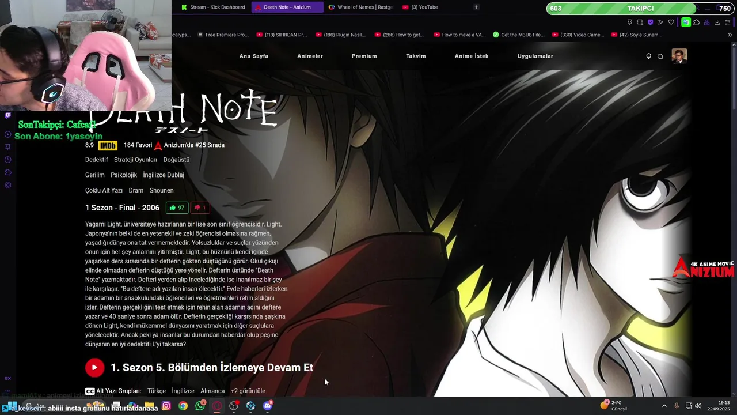Viewport: 737px width, 415px height.
Task: Open the 'Get the M3U8 File...' bookmark
Action: [x=519, y=35]
